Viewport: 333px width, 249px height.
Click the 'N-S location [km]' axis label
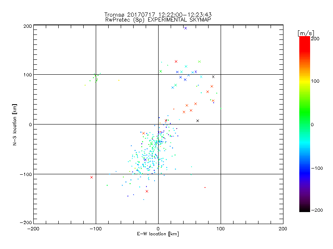pos(15,125)
